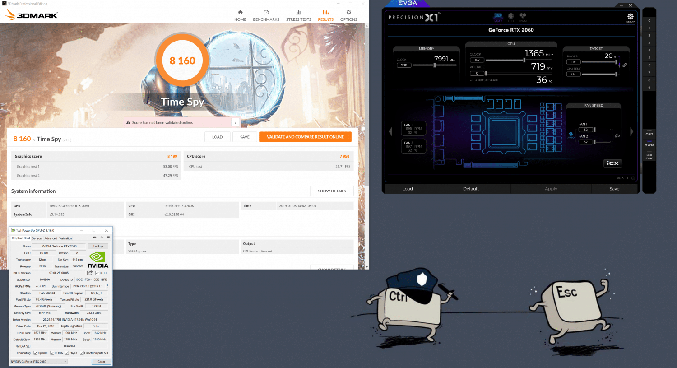This screenshot has width=677, height=368.
Task: Click the Bus Interface question mark in GPU-Z
Action: pyautogui.click(x=107, y=286)
